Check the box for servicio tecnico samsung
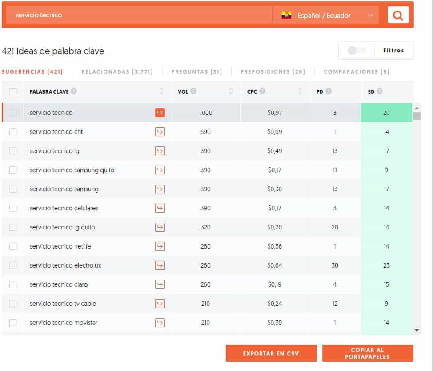Screen dimensions: 433x371 click(13, 189)
